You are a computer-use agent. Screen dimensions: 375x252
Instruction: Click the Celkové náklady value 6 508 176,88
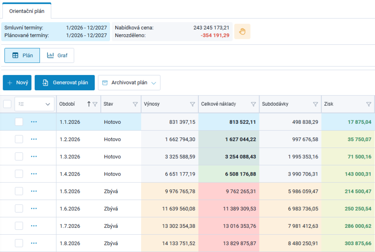click(x=240, y=174)
